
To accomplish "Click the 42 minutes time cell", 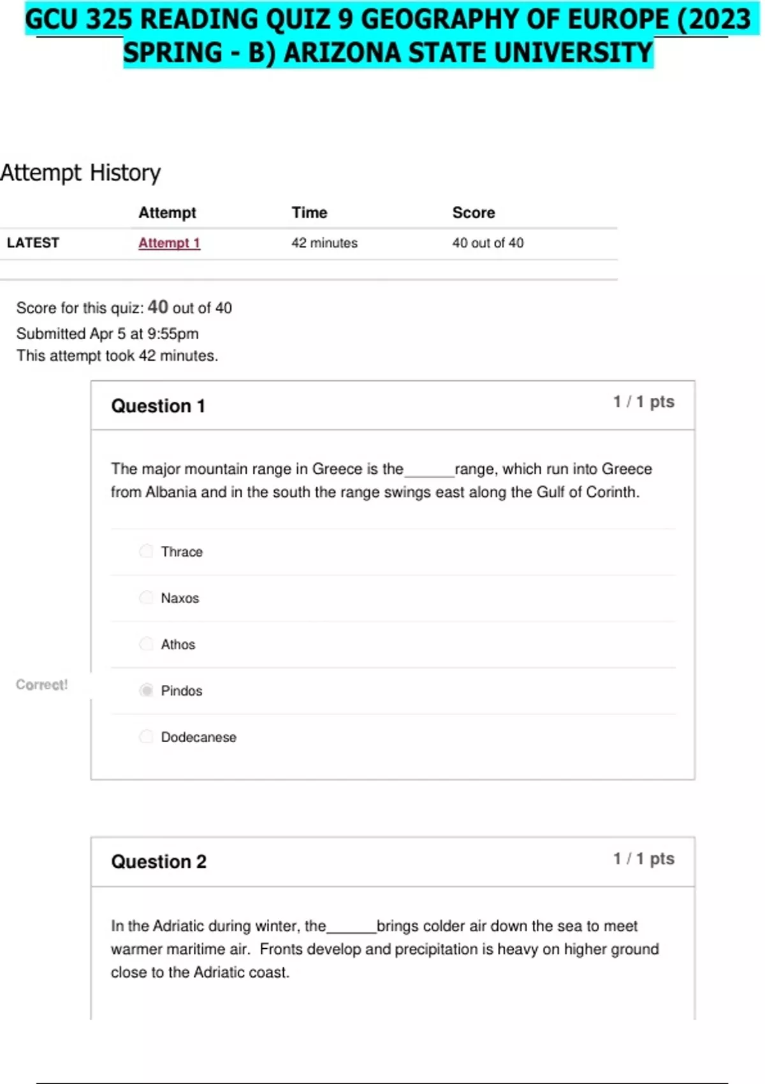I will click(x=324, y=243).
